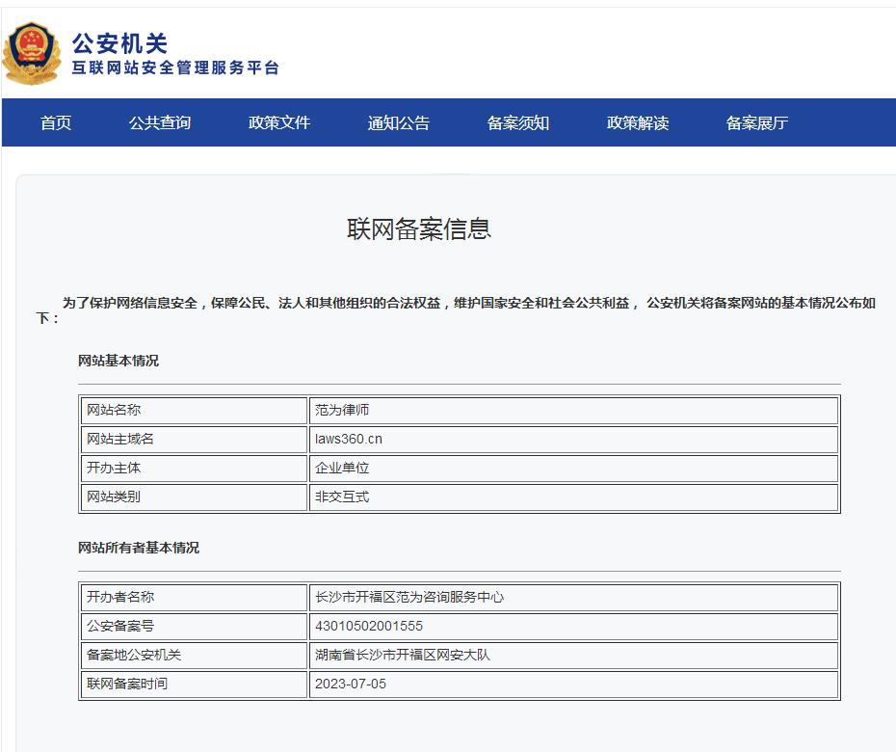This screenshot has width=896, height=752.
Task: Go to the 首页 nav item
Action: (x=56, y=122)
